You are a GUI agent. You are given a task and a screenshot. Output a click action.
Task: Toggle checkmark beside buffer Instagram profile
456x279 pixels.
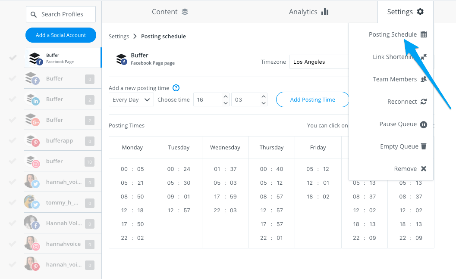point(13,161)
